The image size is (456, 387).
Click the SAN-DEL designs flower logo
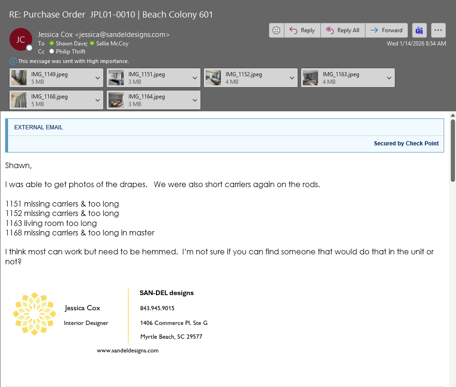pyautogui.click(x=34, y=314)
